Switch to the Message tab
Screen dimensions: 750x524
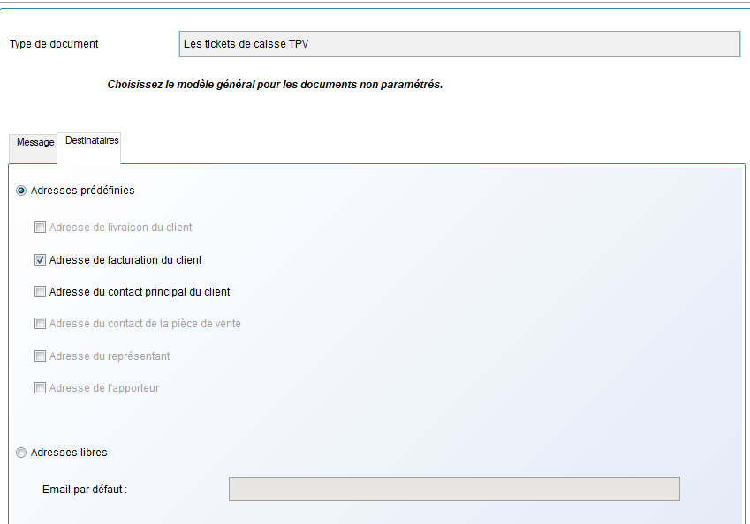pos(35,142)
